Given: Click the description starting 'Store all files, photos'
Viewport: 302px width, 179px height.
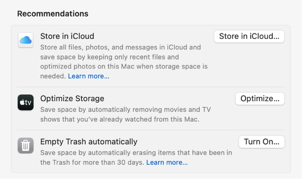Looking at the screenshot, I should [124, 62].
